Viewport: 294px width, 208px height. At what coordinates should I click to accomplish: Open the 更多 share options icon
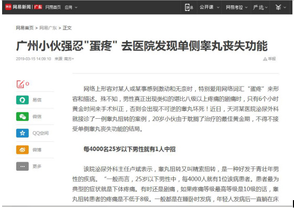click(23, 166)
